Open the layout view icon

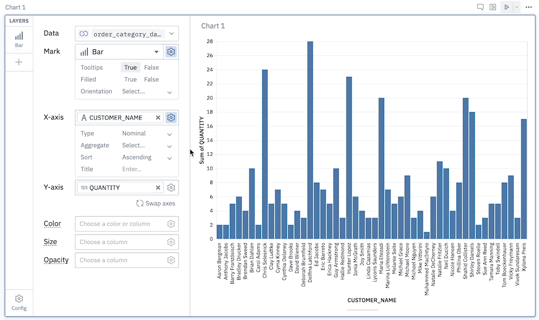(x=493, y=7)
